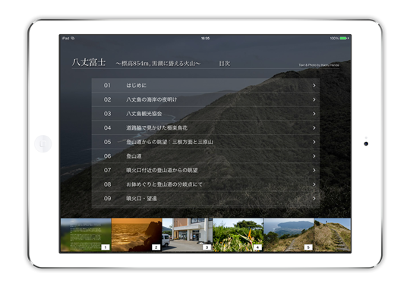The image size is (407, 289).
Task: Open thumbnail 3 tourism office building
Action: [188, 235]
